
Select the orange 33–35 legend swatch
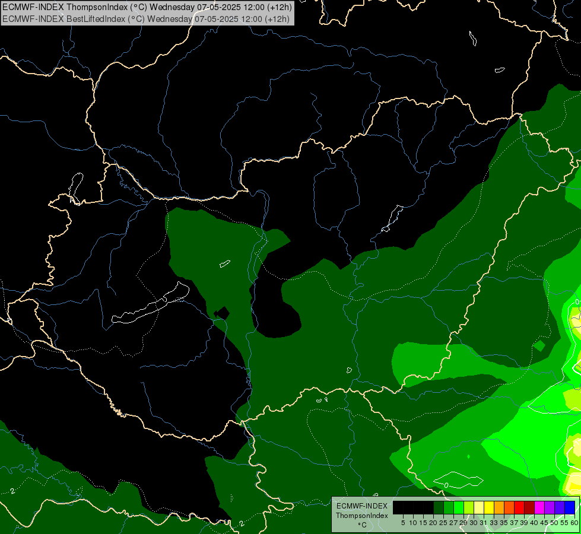(x=499, y=507)
